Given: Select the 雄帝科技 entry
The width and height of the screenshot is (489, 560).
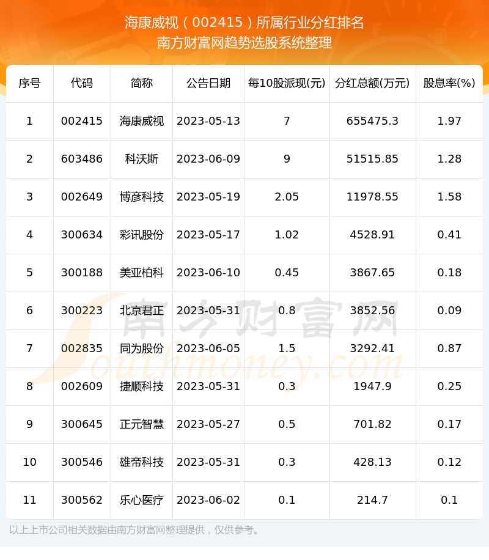Looking at the screenshot, I should 141,462.
